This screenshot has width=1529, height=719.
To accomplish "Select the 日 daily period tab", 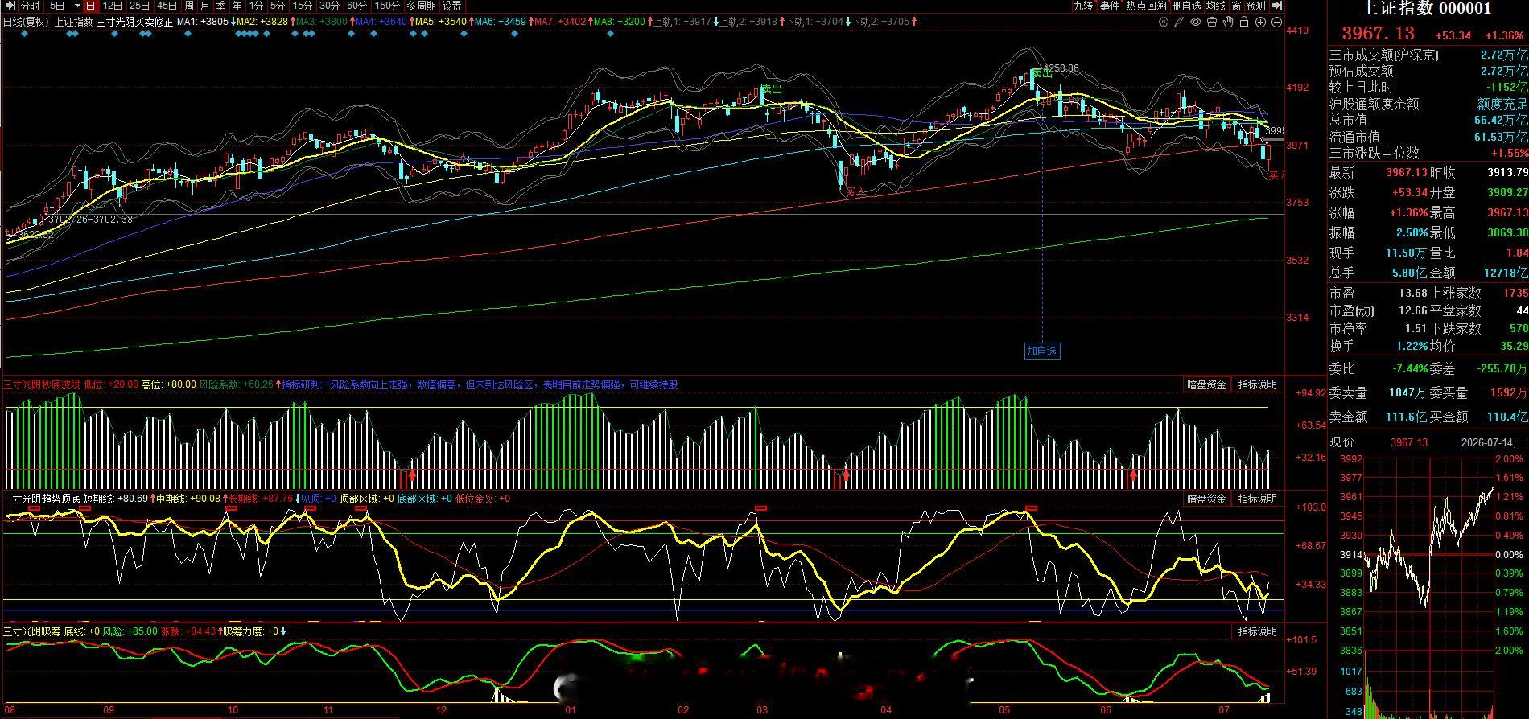I will [x=91, y=6].
